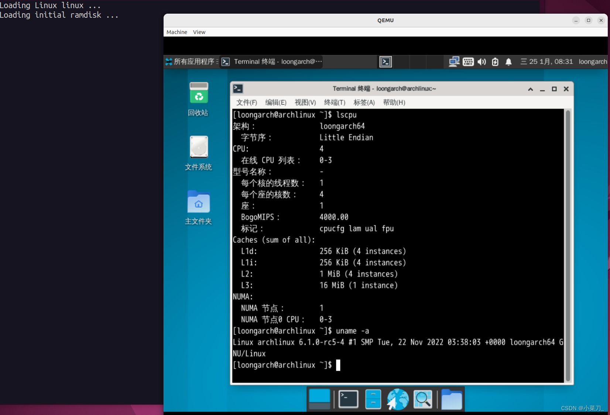Viewport: 610px width, 415px height.
Task: Click the Terminal vertical scrollbar
Action: pos(568,246)
